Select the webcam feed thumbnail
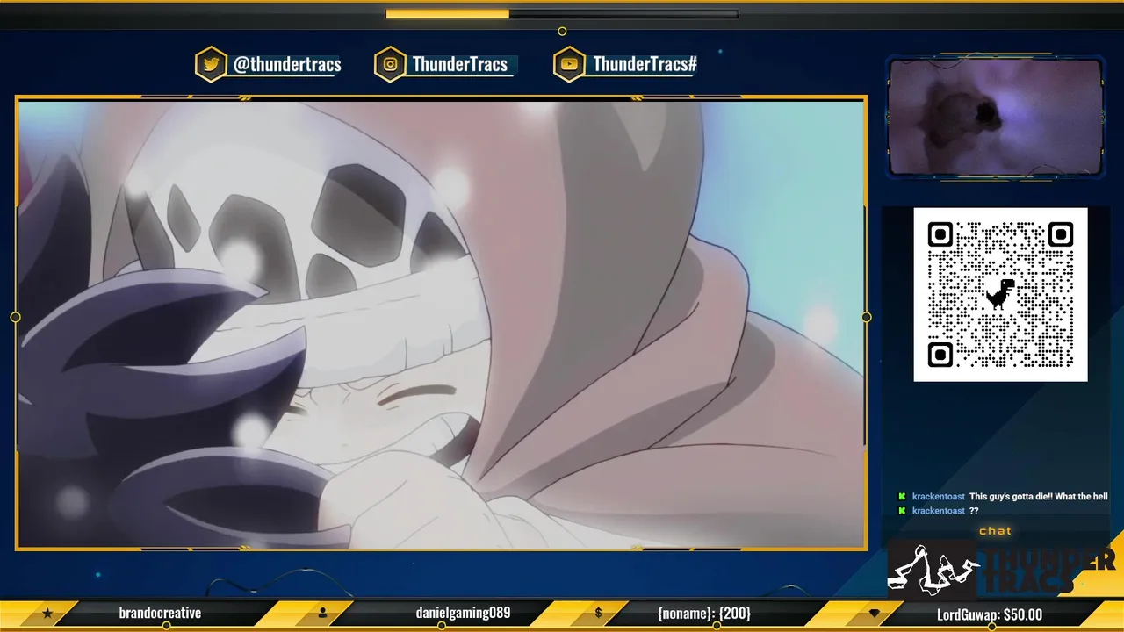The height and width of the screenshot is (632, 1124). click(x=995, y=117)
